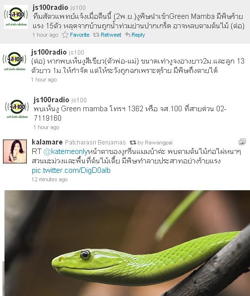
Task: Open kalamare username link
Action: click(47, 142)
